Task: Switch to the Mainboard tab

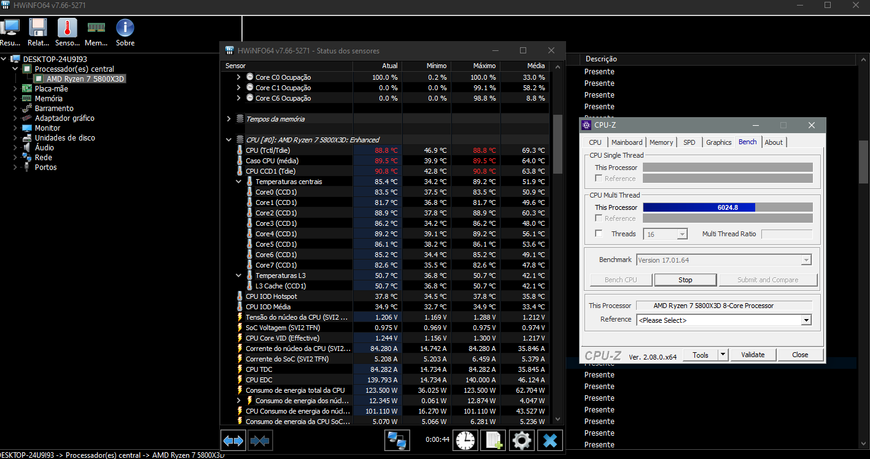Action: pyautogui.click(x=627, y=142)
